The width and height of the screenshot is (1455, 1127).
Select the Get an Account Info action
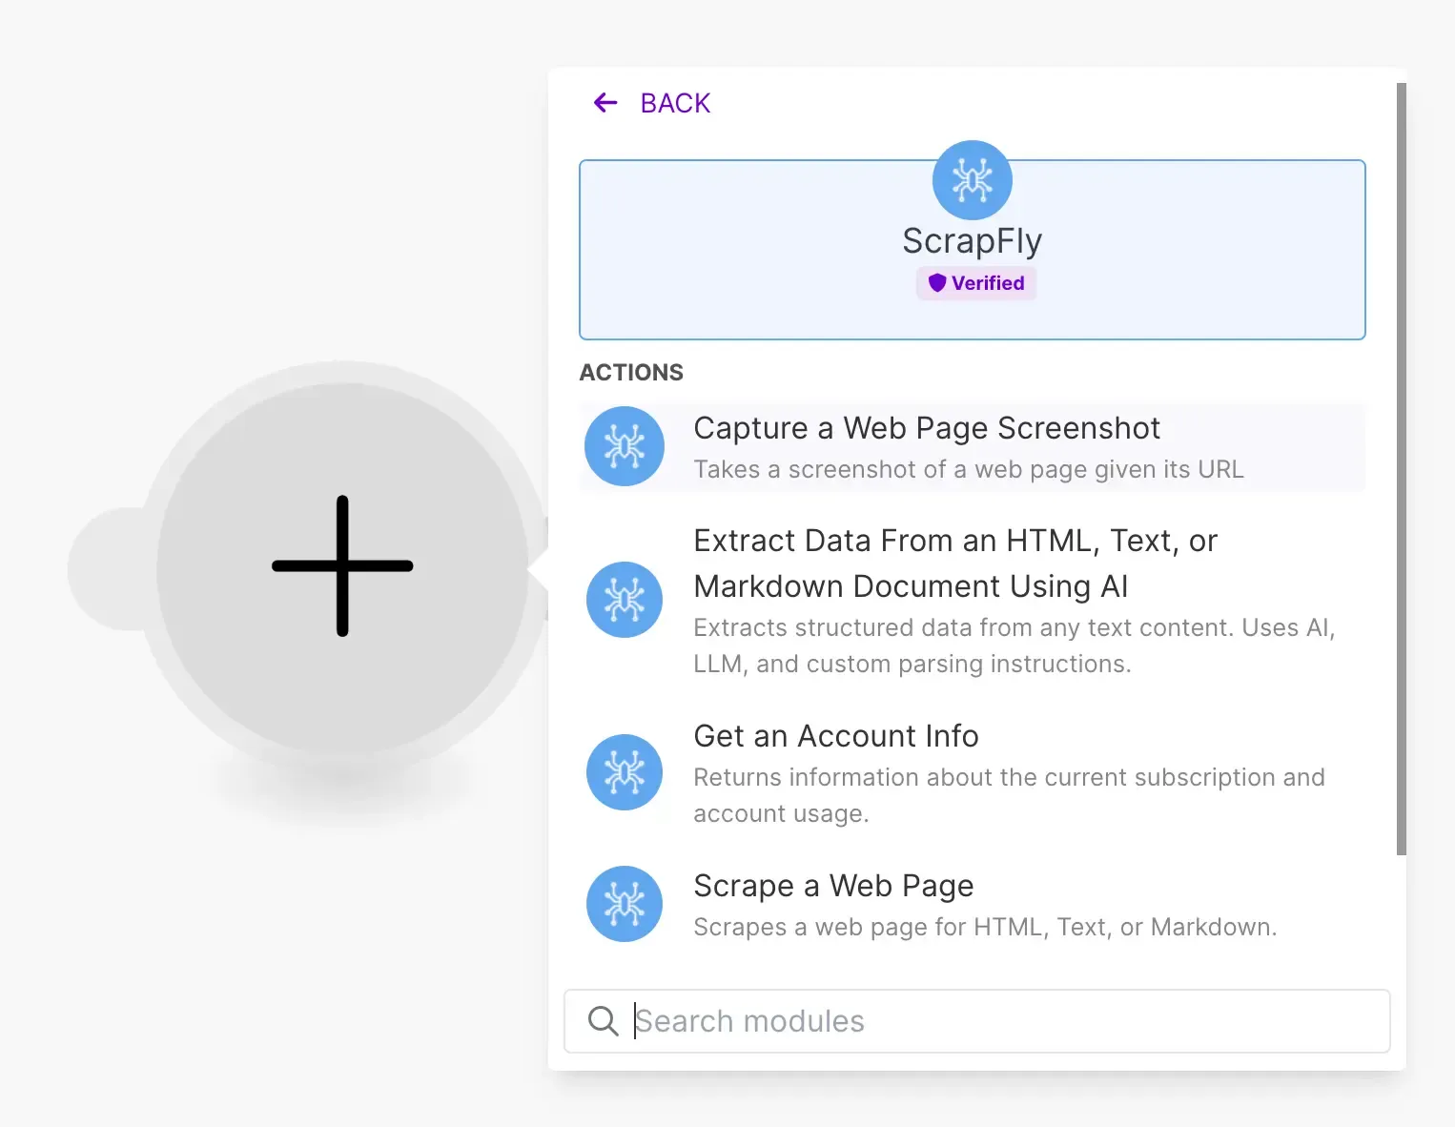pyautogui.click(x=835, y=736)
